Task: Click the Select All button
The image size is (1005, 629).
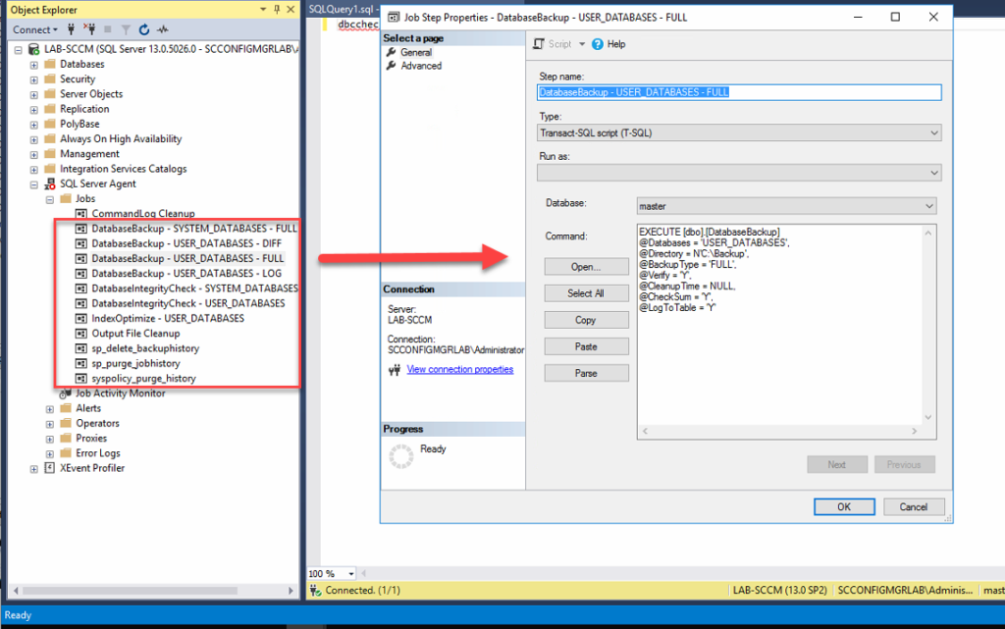Action: pos(586,293)
